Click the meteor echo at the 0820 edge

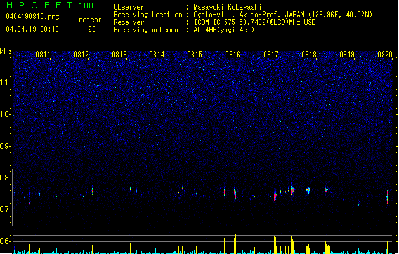[387, 197]
